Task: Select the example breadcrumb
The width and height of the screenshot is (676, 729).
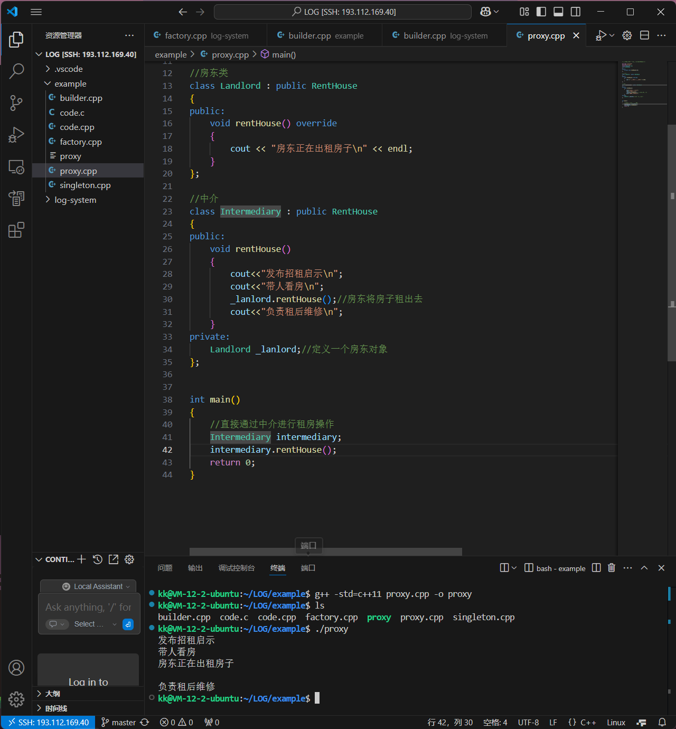Action: coord(171,55)
